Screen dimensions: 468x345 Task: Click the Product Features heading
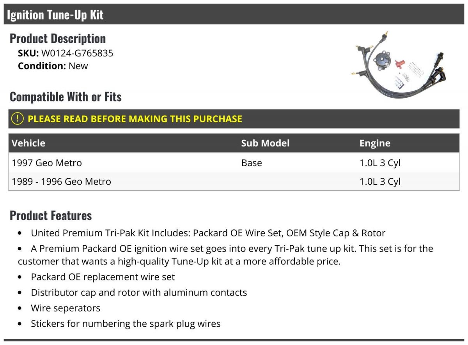[x=51, y=215]
